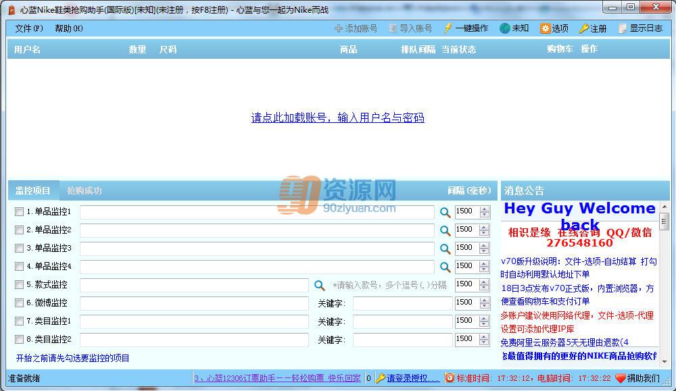
Task: Enable the 5.款式监控 checkbox
Action: pos(19,284)
